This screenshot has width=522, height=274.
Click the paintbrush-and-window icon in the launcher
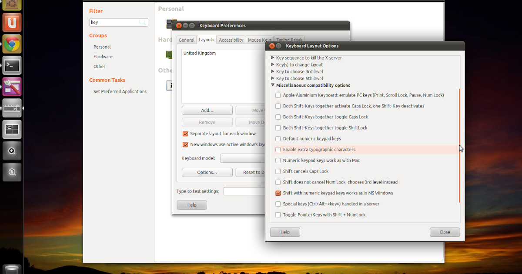12,87
